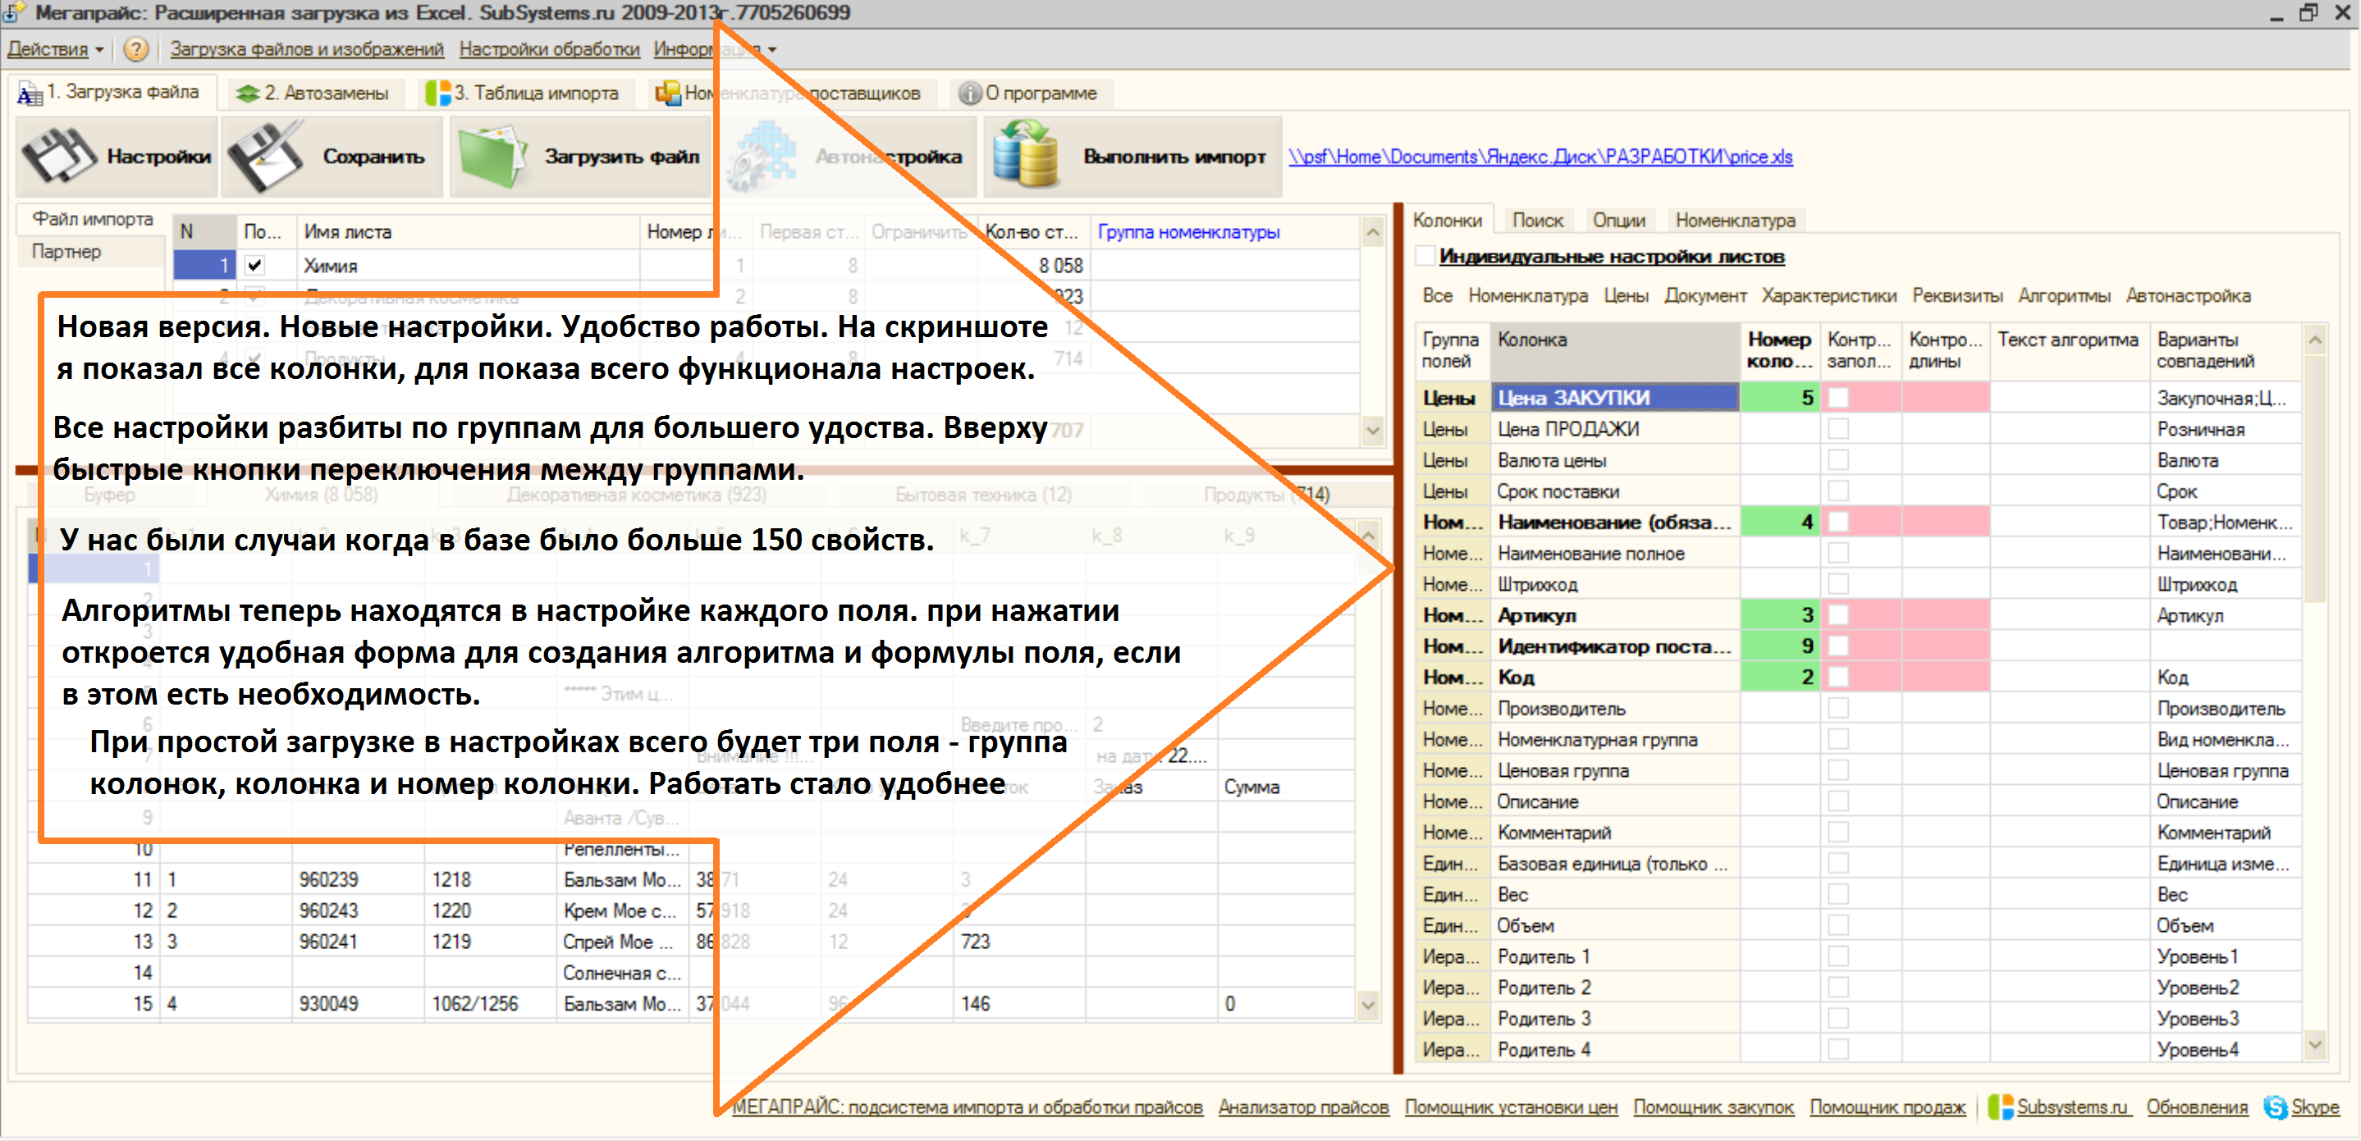
Task: Switch to the Номенклатура settings tab
Action: point(1735,220)
